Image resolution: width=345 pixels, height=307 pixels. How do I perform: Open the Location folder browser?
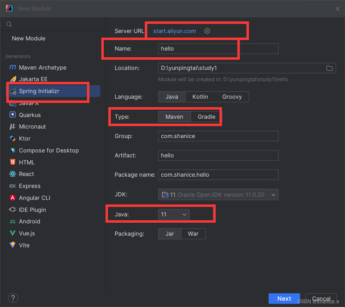pyautogui.click(x=329, y=68)
